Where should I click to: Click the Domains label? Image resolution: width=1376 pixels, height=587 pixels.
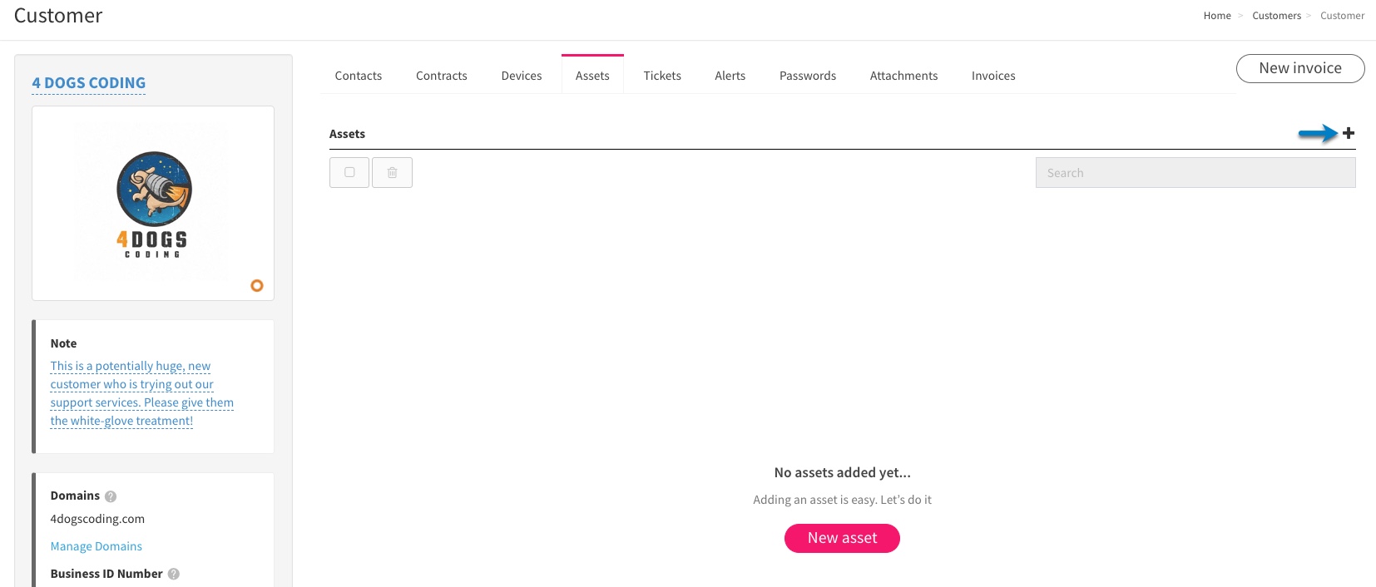[75, 496]
